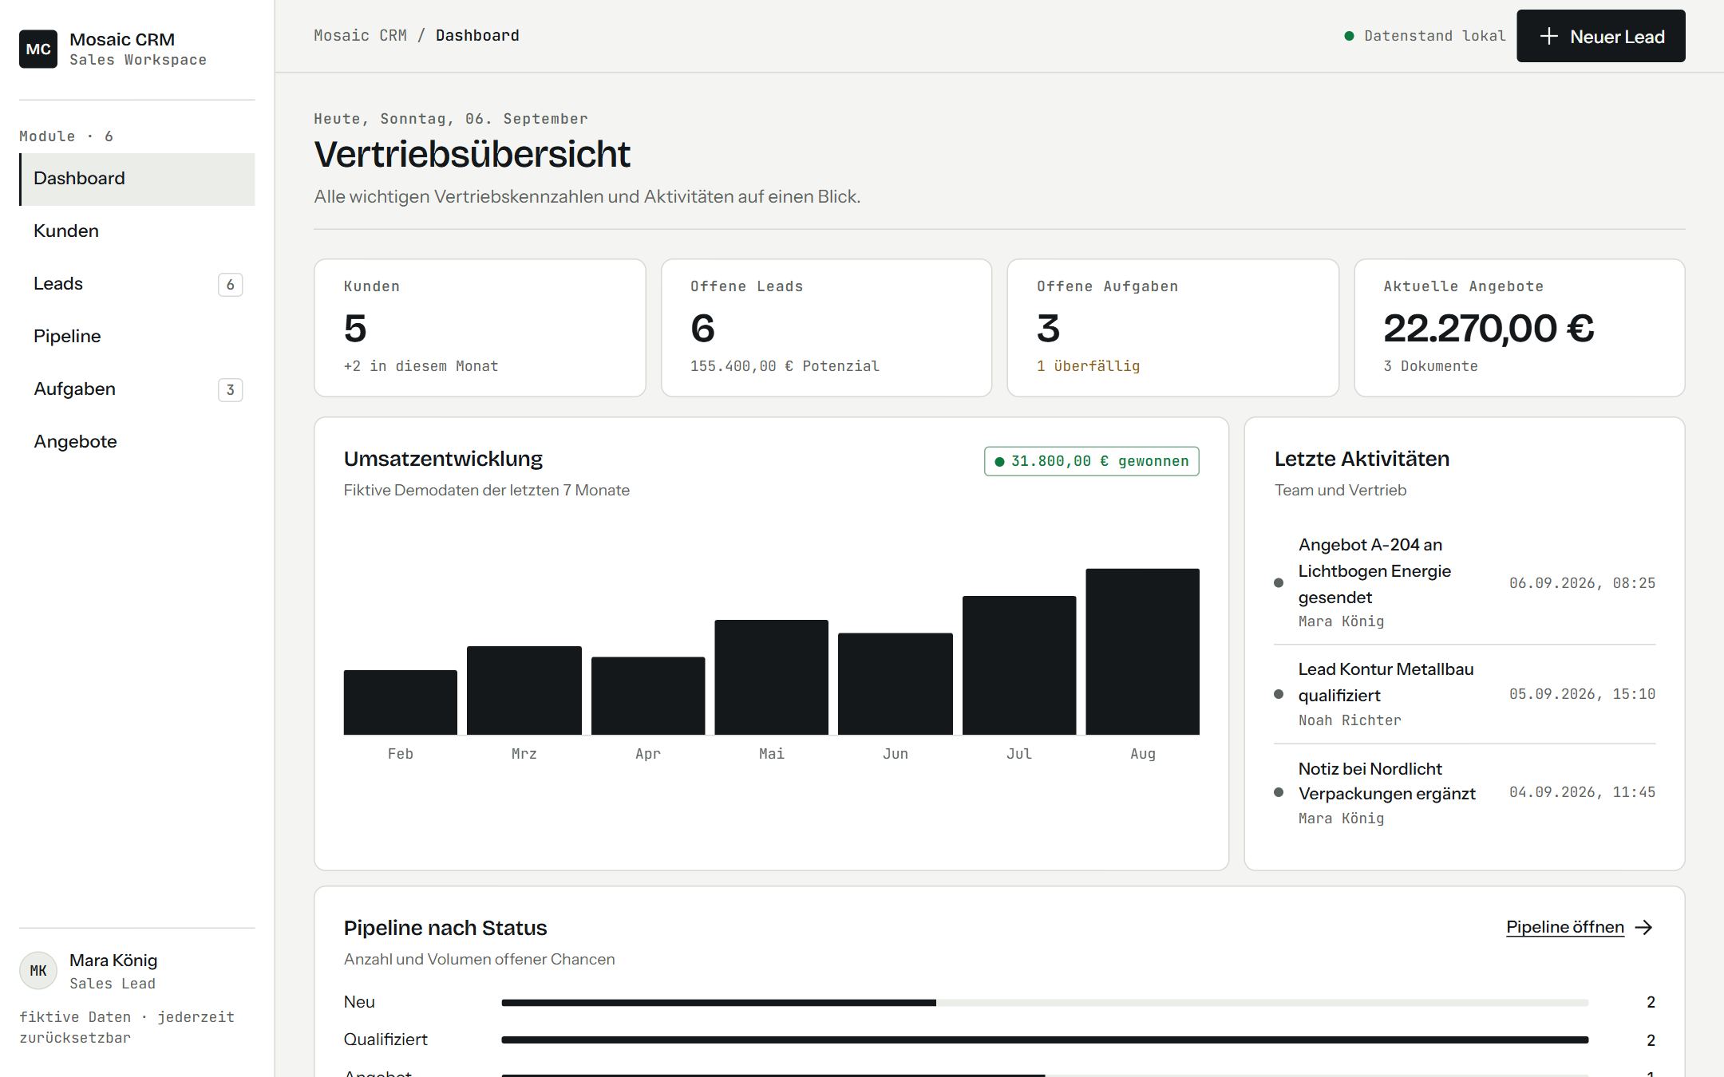Open the Kunden stat card

pos(480,327)
